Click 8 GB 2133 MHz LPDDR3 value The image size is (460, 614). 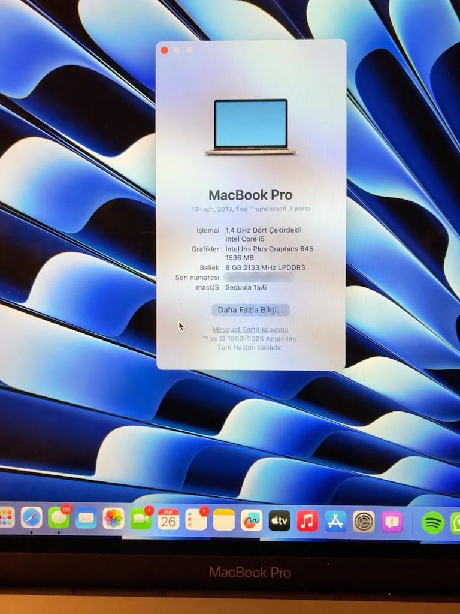click(x=265, y=267)
